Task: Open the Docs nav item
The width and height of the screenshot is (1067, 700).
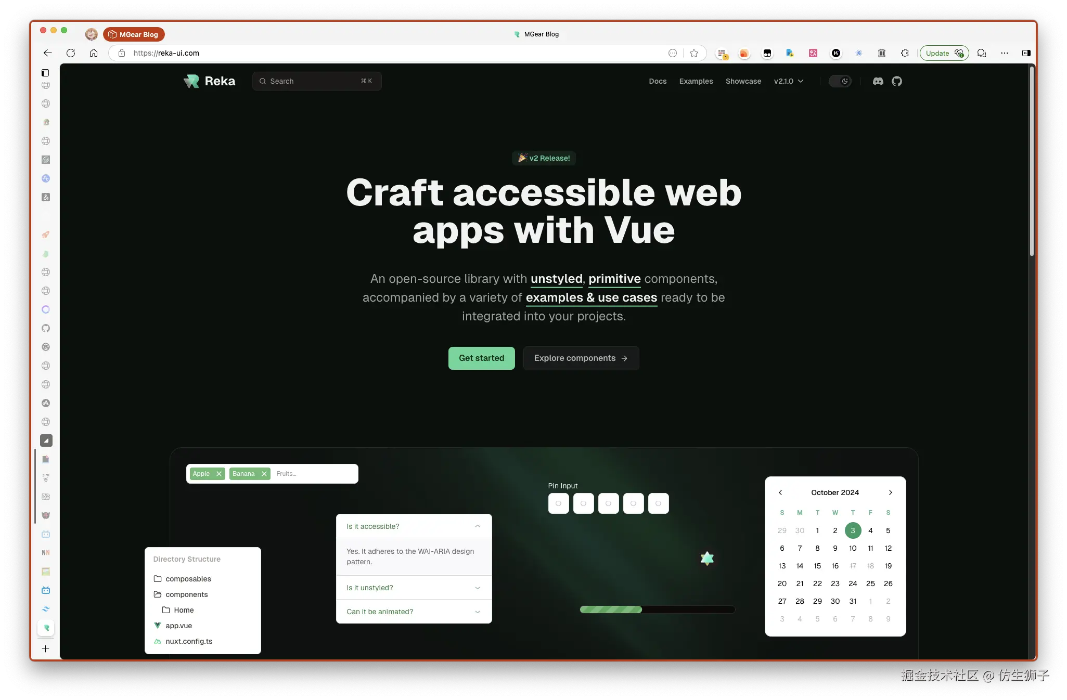Action: 658,81
